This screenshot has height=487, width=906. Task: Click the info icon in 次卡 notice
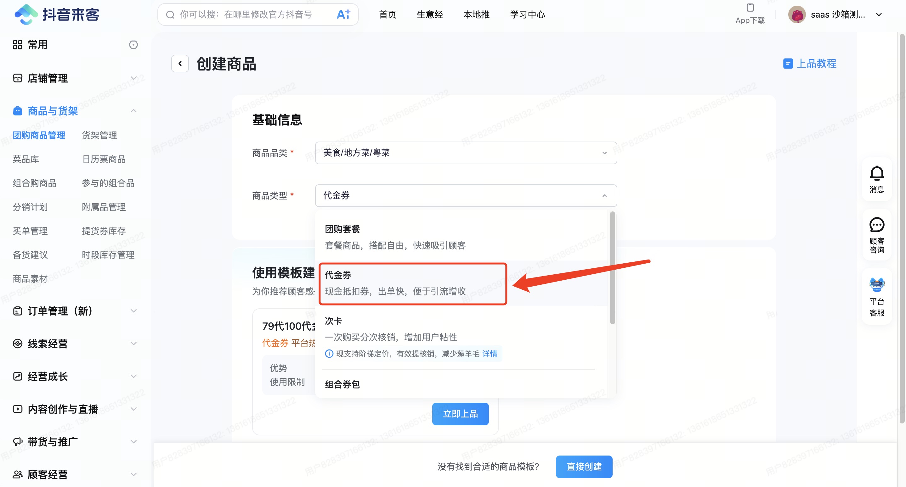(x=329, y=354)
